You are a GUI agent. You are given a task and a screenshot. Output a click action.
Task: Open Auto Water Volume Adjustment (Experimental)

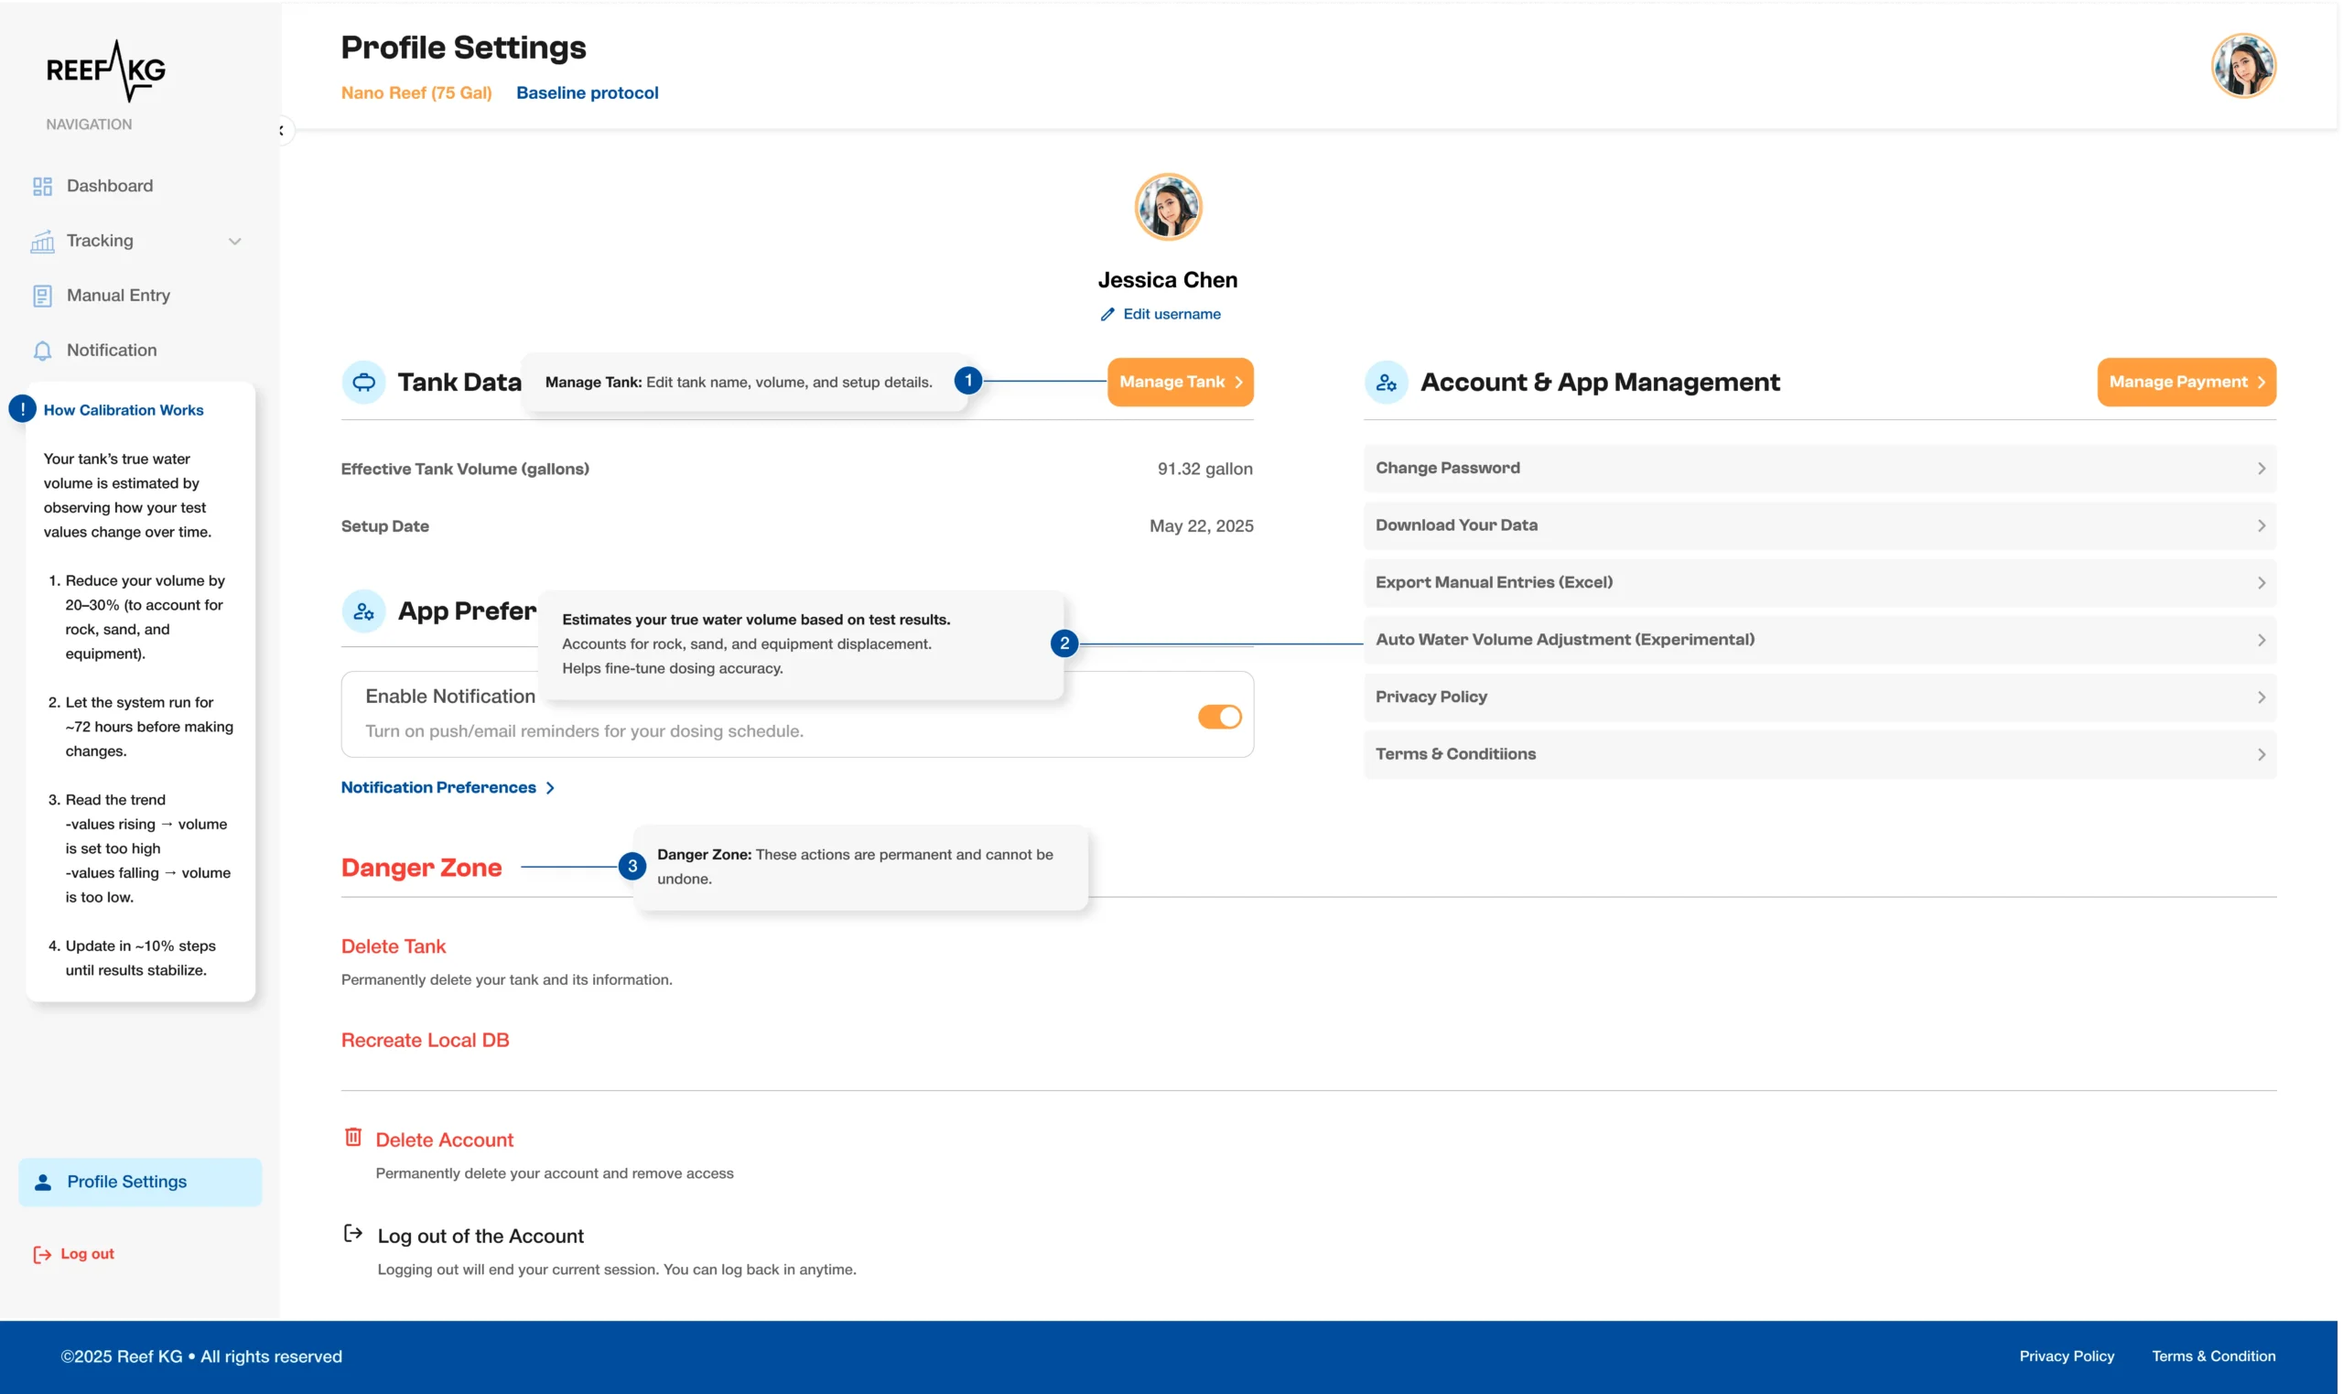[x=1819, y=640]
